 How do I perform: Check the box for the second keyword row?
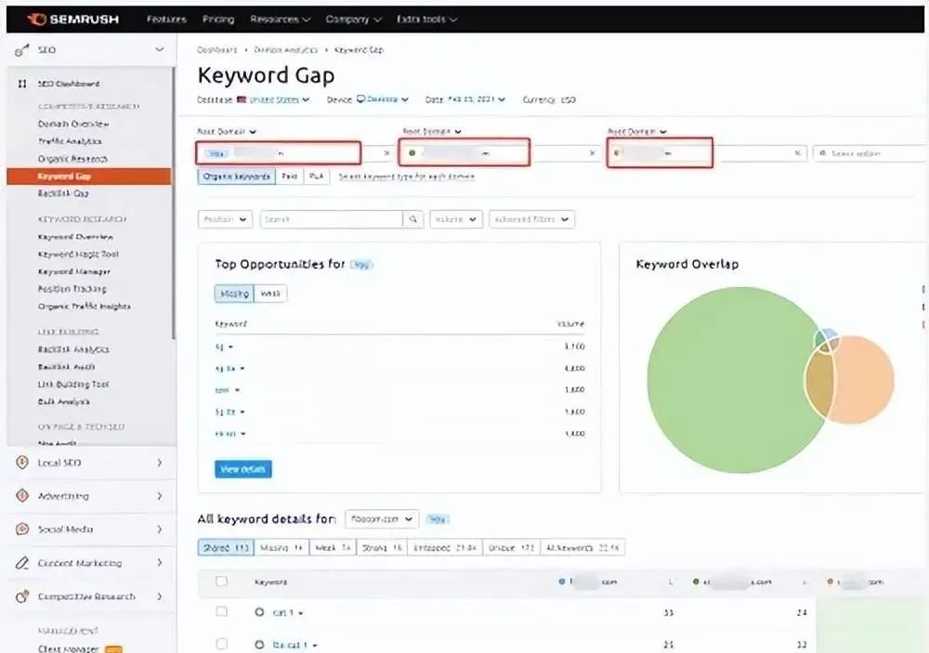[221, 644]
